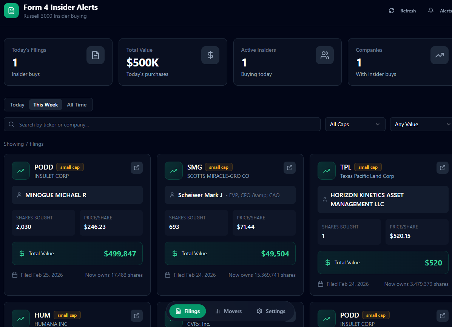Open external link for the bottom PODD filing
Image resolution: width=452 pixels, height=327 pixels.
point(442,315)
